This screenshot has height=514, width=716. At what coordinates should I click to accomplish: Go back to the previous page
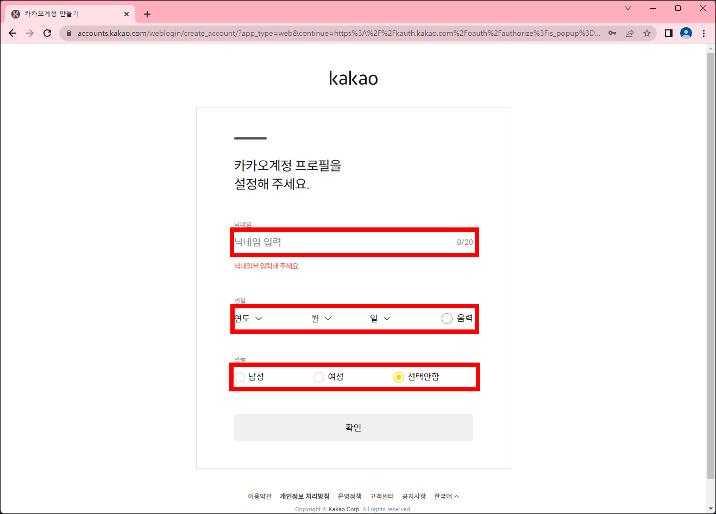coord(12,33)
